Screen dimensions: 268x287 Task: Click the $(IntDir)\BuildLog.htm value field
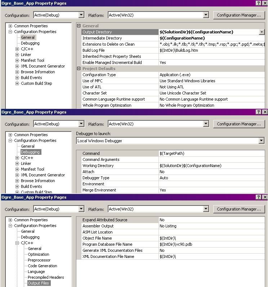212,50
